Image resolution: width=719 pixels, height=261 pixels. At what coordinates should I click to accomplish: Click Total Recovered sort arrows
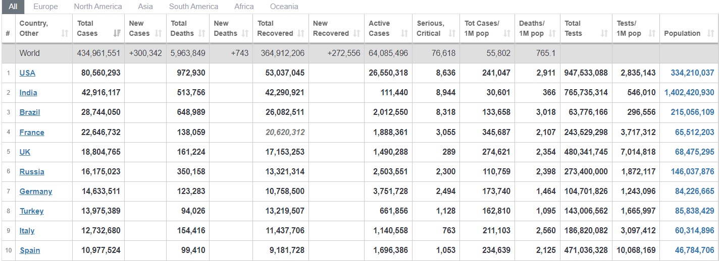[x=301, y=33]
